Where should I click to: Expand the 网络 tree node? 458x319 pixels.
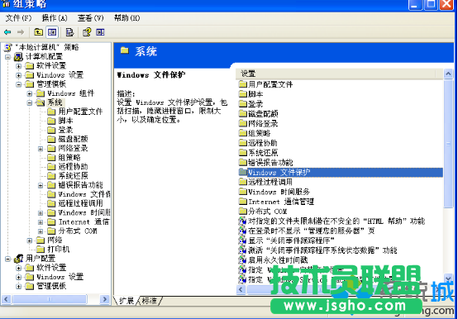30,240
